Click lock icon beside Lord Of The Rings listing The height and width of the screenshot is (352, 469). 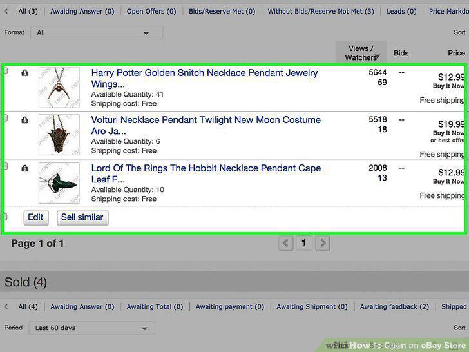pyautogui.click(x=25, y=168)
